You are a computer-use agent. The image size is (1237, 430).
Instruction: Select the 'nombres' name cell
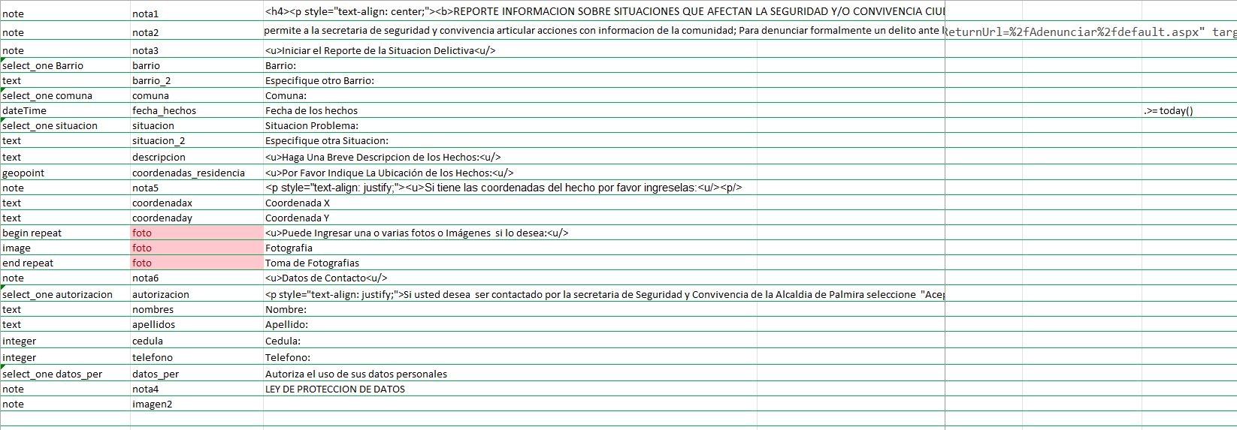[197, 309]
